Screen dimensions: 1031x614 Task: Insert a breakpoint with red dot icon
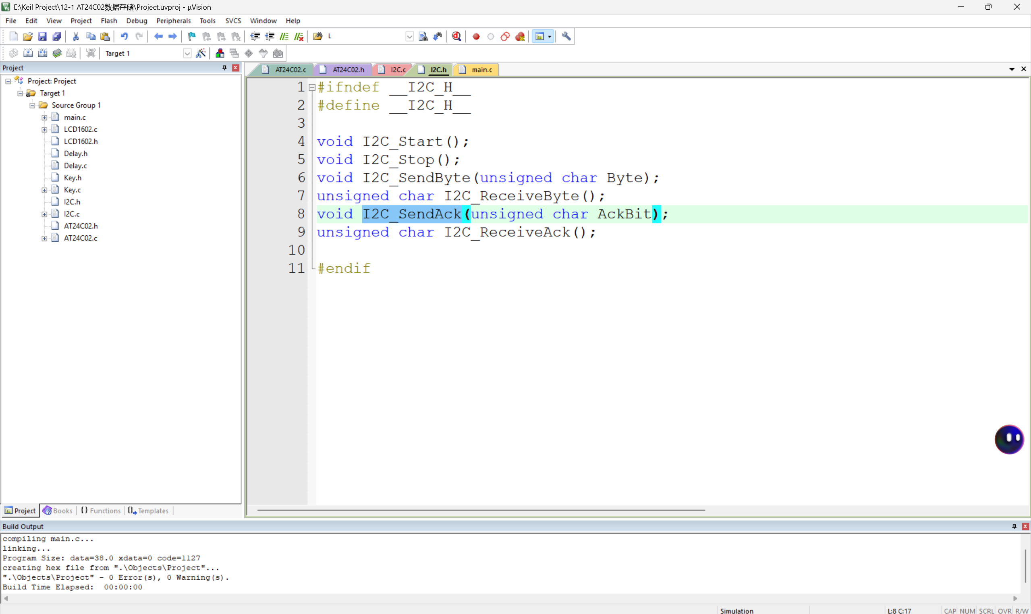click(x=476, y=36)
